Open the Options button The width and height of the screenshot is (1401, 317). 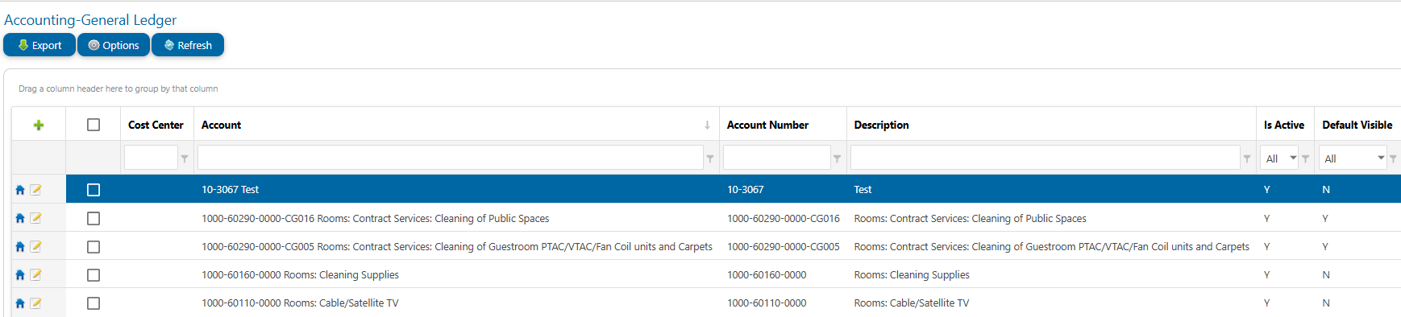tap(114, 45)
